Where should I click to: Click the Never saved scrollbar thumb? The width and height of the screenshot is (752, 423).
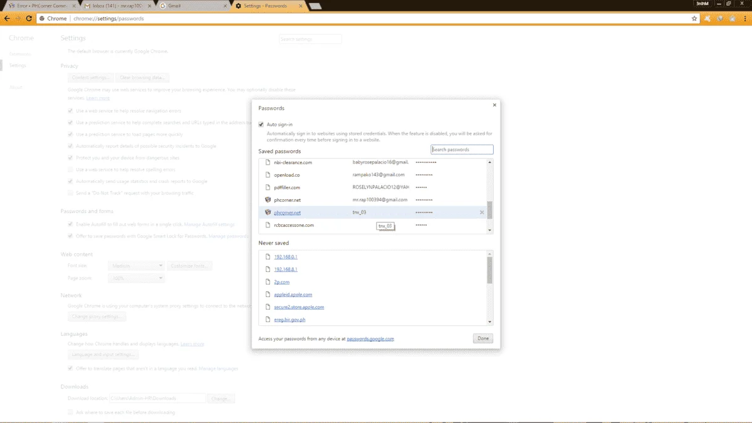click(x=490, y=270)
